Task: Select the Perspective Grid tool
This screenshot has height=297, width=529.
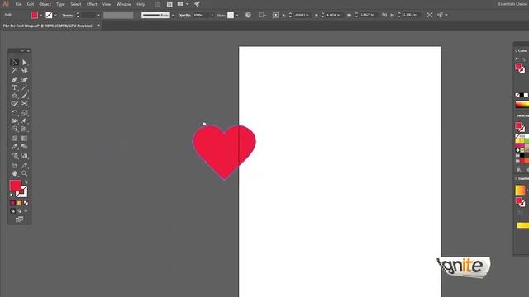Action: 25,129
